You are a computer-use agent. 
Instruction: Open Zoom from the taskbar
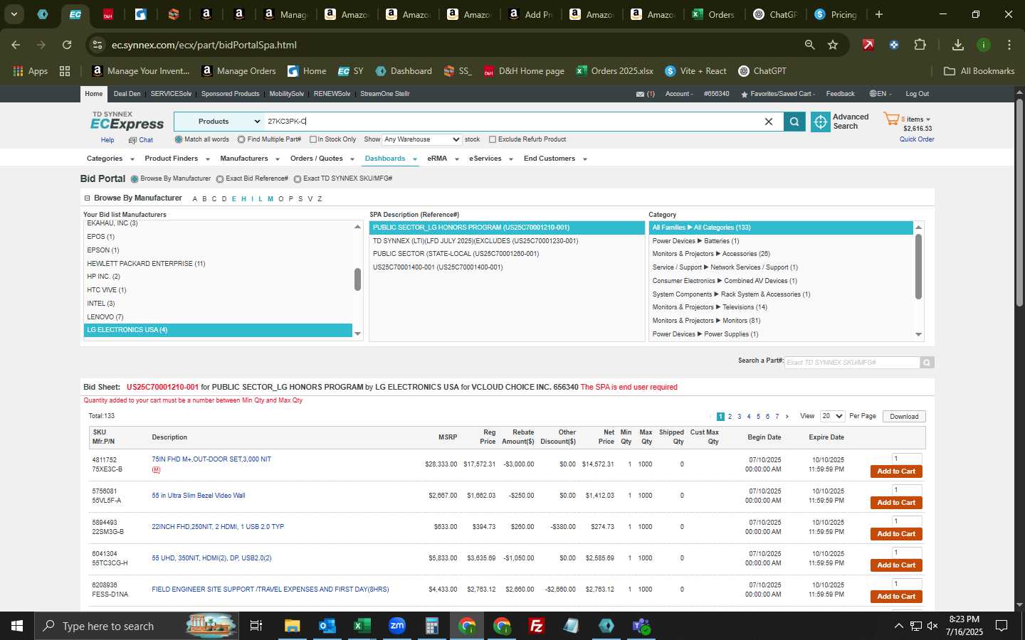tap(397, 626)
